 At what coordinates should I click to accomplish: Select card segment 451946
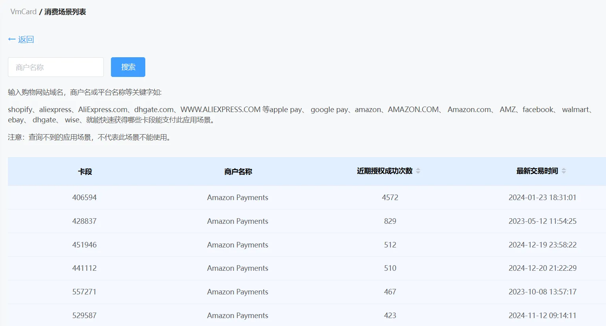click(84, 245)
